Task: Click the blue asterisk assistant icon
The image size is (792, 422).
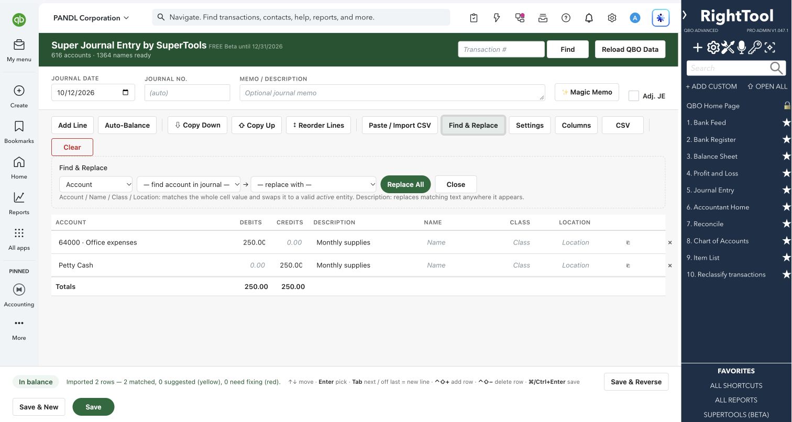Action: point(661,18)
